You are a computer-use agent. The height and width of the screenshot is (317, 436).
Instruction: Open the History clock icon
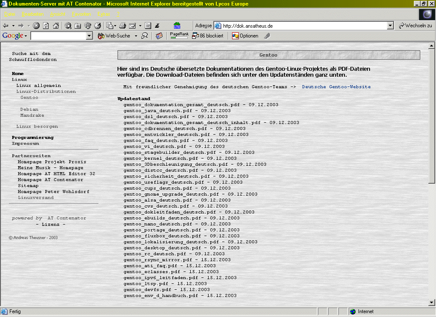click(98, 26)
